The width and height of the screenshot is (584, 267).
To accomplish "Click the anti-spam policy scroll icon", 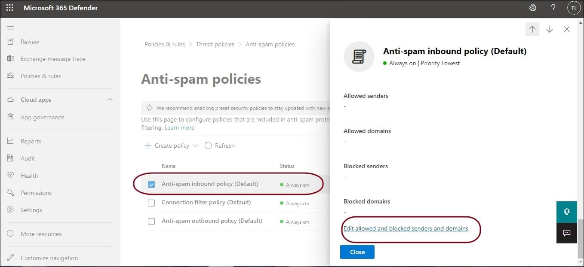I will click(x=359, y=57).
